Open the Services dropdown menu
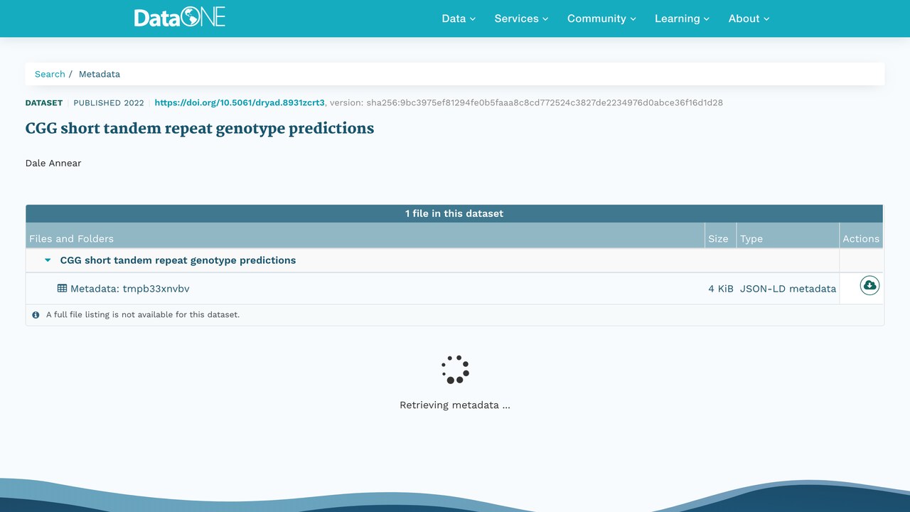This screenshot has height=512, width=910. [x=521, y=18]
